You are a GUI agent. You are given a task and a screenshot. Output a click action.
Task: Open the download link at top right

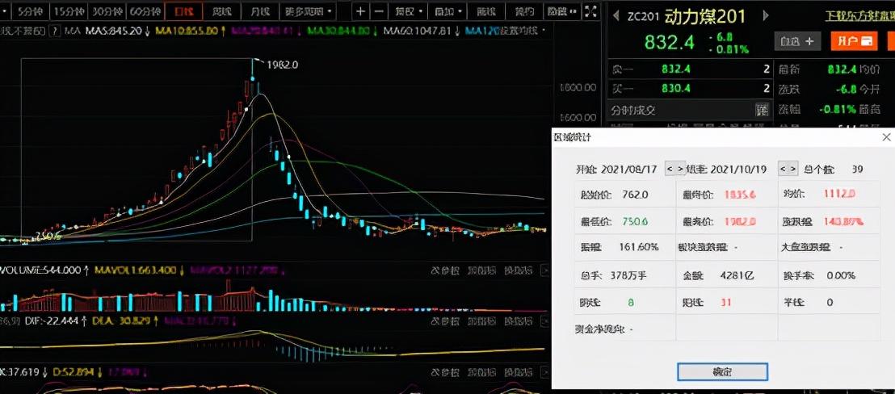859,16
